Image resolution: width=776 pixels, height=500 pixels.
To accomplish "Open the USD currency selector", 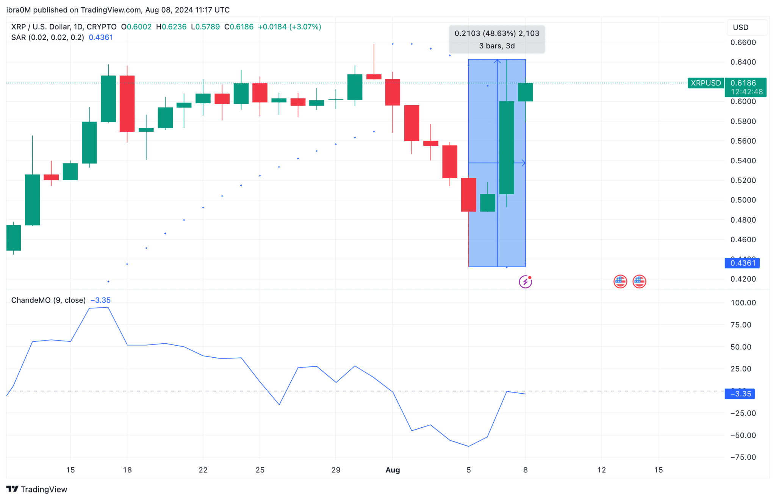I will click(747, 27).
